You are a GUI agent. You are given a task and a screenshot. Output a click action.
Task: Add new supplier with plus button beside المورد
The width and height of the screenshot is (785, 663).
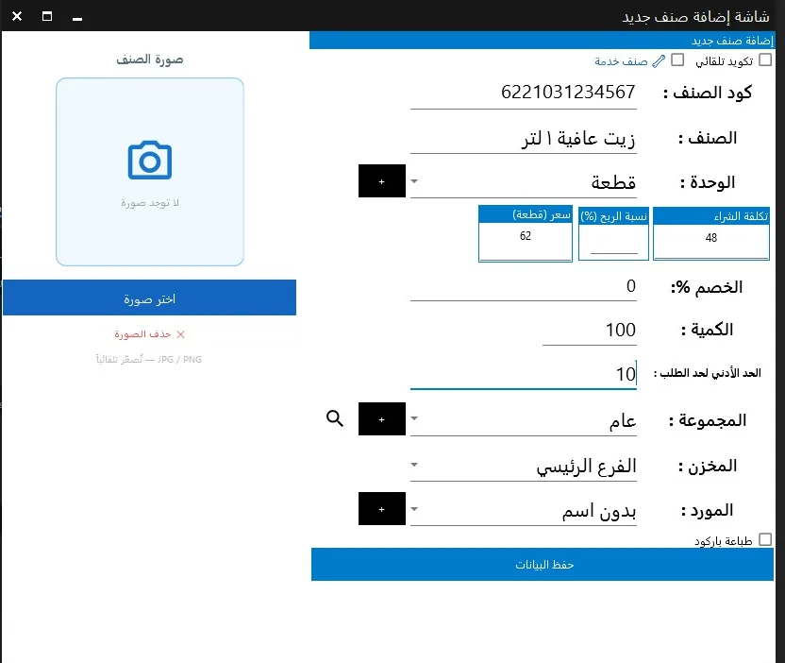coord(381,509)
